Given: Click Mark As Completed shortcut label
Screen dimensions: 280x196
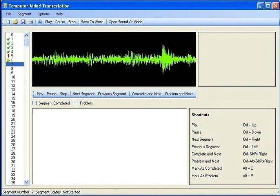Looking at the screenshot, I should 207,168.
